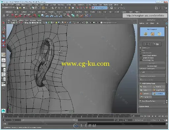The width and height of the screenshot is (169, 130).
Task: Click the save scene icon on status line
Action: (24, 8)
